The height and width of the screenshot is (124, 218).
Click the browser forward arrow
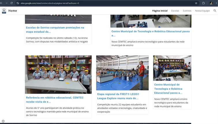point(6,3)
